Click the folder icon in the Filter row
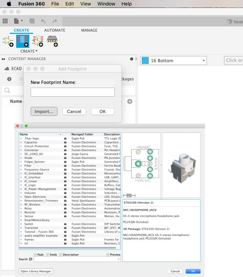 65,166
